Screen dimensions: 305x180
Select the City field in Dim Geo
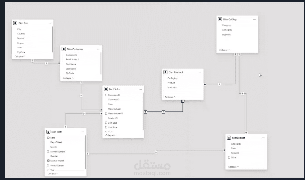tap(19, 29)
